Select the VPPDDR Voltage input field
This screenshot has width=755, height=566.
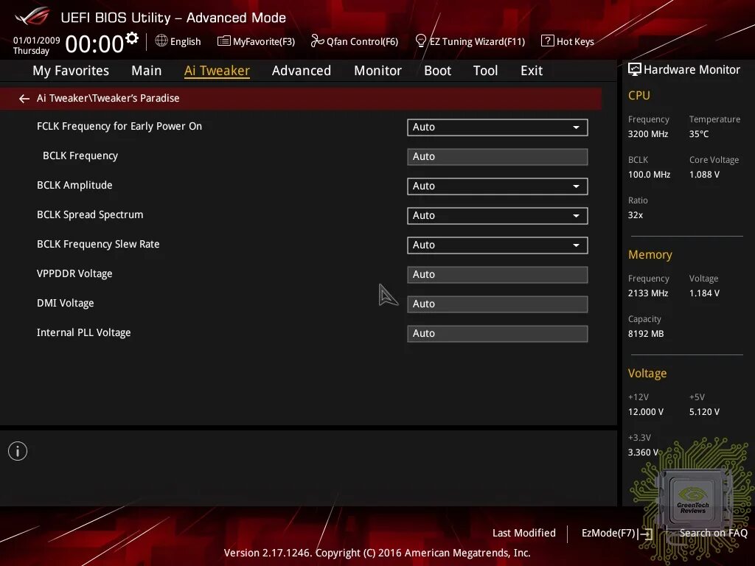point(498,275)
